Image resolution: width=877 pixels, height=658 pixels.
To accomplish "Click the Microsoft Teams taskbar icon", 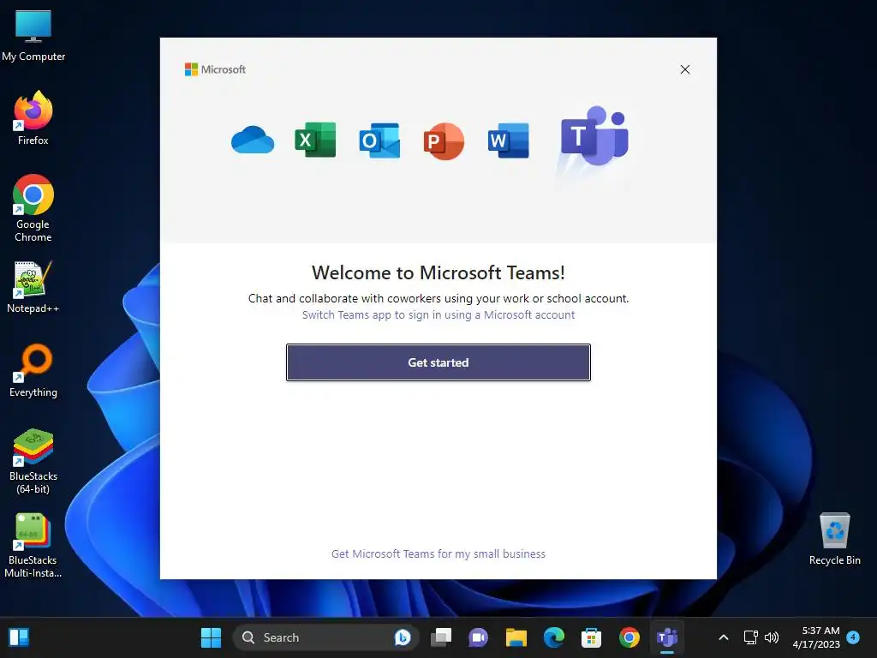I will [x=666, y=637].
